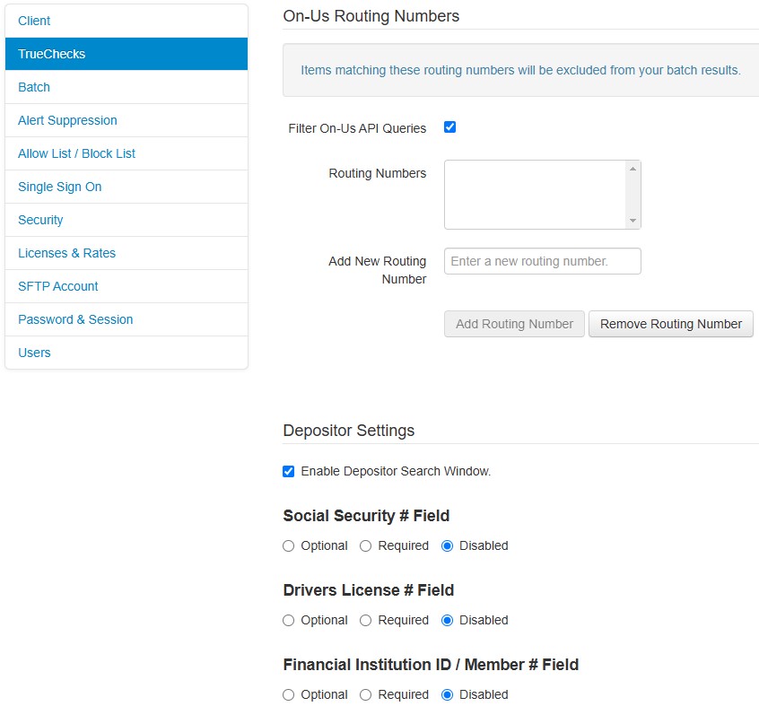
Task: Click the Routing Numbers scroll up arrow
Action: tap(632, 169)
